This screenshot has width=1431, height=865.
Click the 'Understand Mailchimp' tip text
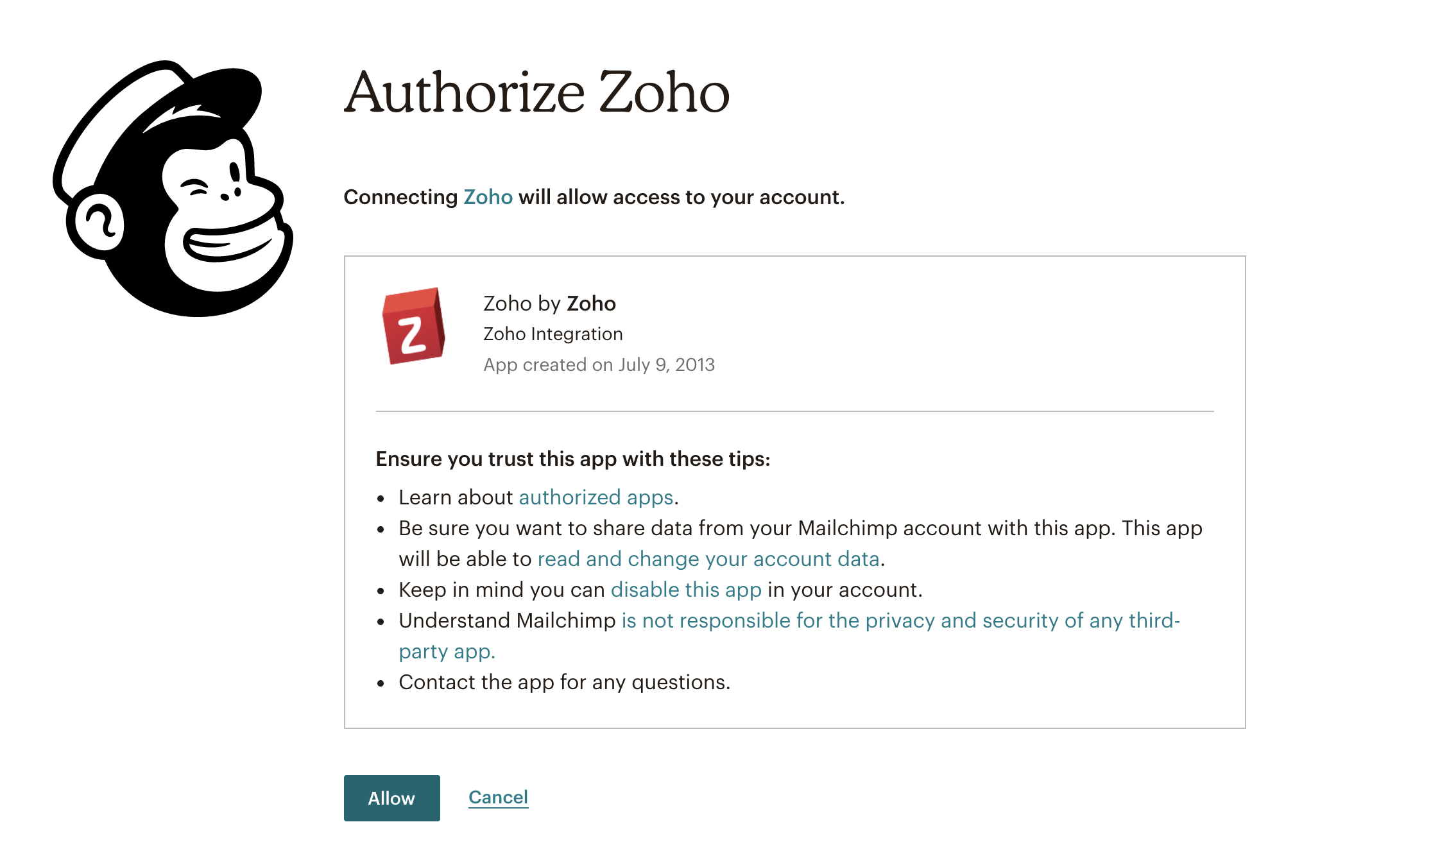(506, 621)
